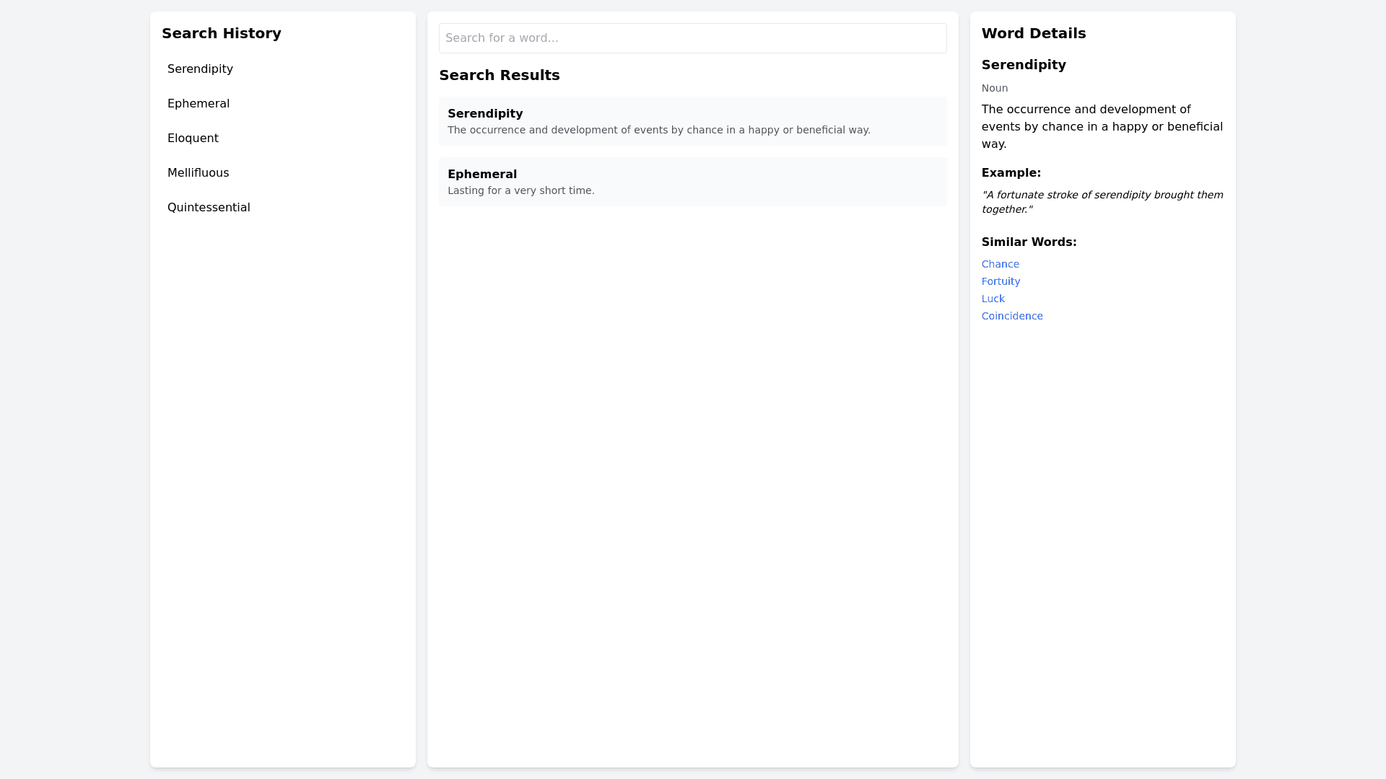Click the example sentence in Word Details
The height and width of the screenshot is (779, 1386).
[x=1102, y=202]
